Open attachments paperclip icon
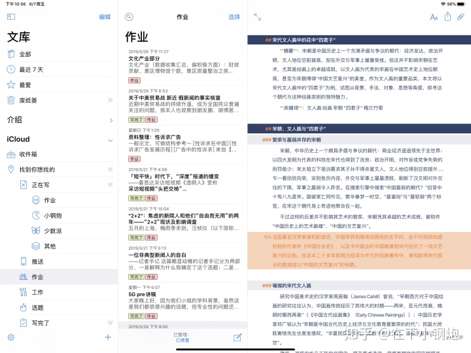The image size is (471, 353). pos(461,17)
